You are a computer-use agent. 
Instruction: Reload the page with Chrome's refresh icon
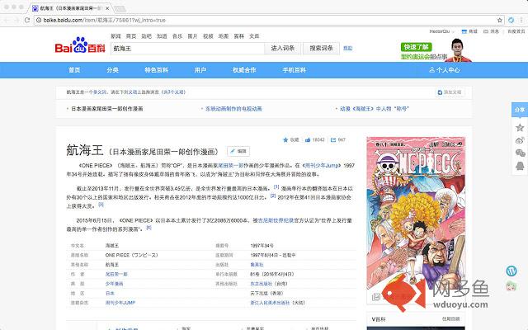27,20
